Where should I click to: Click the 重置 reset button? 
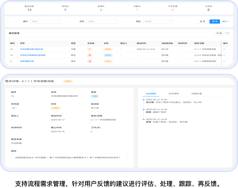(203, 22)
